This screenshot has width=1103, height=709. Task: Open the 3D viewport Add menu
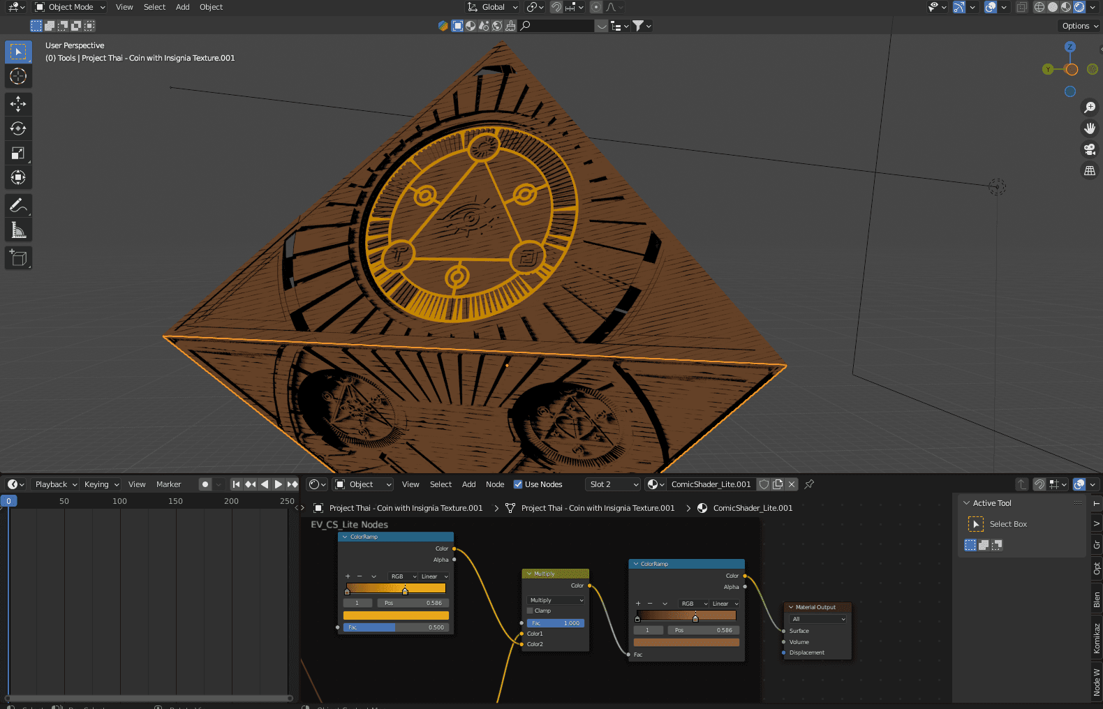point(182,7)
